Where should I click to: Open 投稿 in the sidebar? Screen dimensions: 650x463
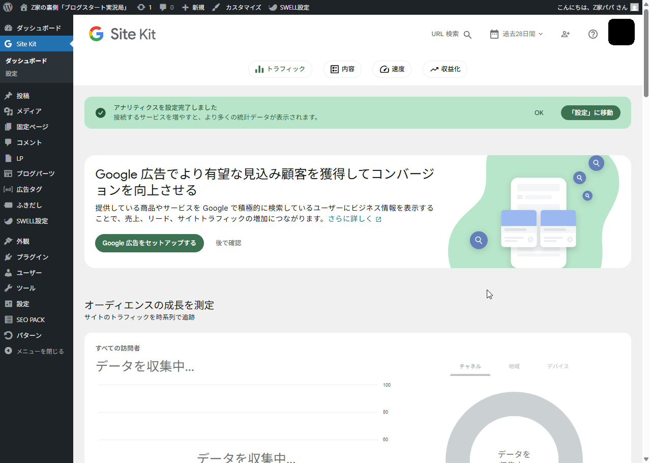pyautogui.click(x=37, y=96)
